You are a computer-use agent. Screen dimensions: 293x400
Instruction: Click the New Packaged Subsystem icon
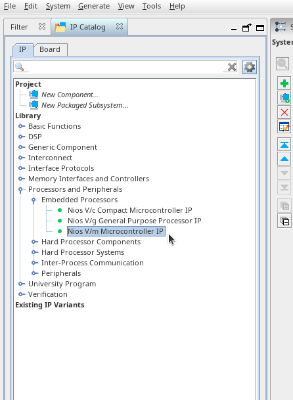click(x=34, y=105)
